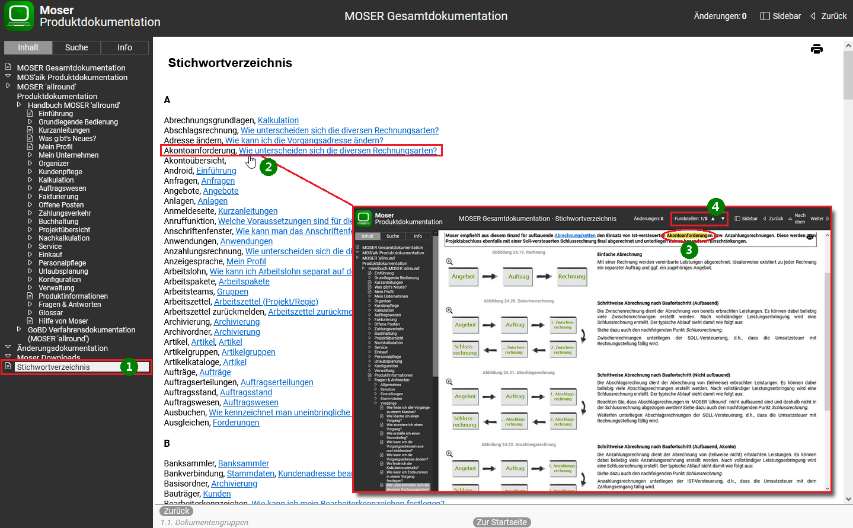Open the Mein Profil link after Anzeigesprache

246,261
